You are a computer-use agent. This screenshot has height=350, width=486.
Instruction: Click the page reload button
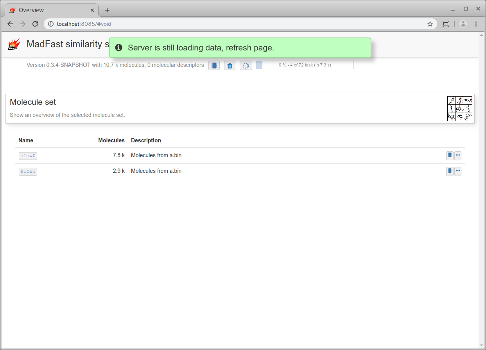[x=35, y=24]
